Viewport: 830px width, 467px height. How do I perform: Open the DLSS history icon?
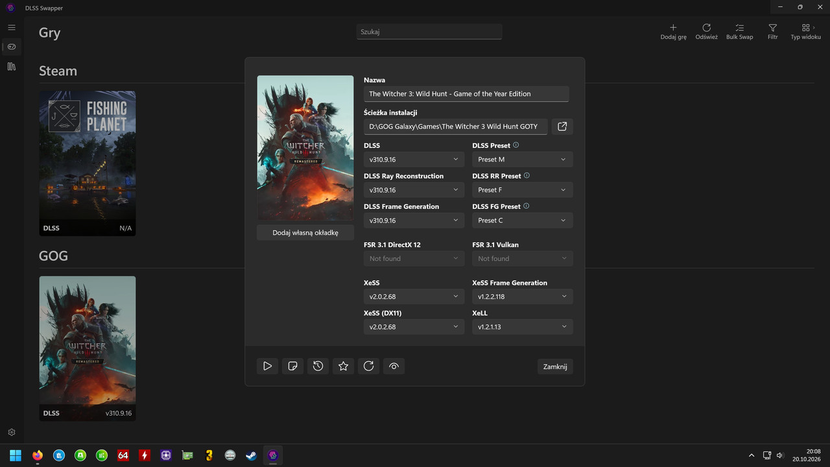point(318,366)
